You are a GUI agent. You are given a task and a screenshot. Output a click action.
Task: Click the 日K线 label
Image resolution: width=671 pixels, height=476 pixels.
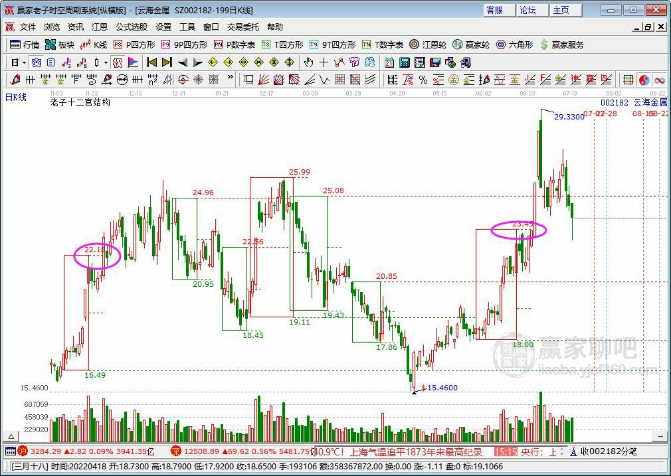click(x=16, y=97)
